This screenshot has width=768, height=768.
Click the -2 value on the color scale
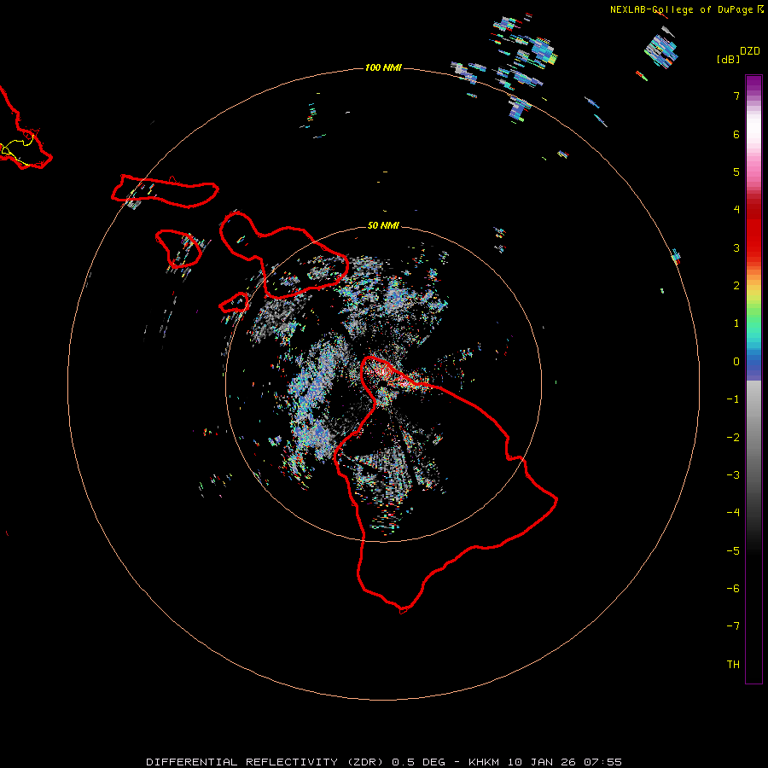[733, 438]
